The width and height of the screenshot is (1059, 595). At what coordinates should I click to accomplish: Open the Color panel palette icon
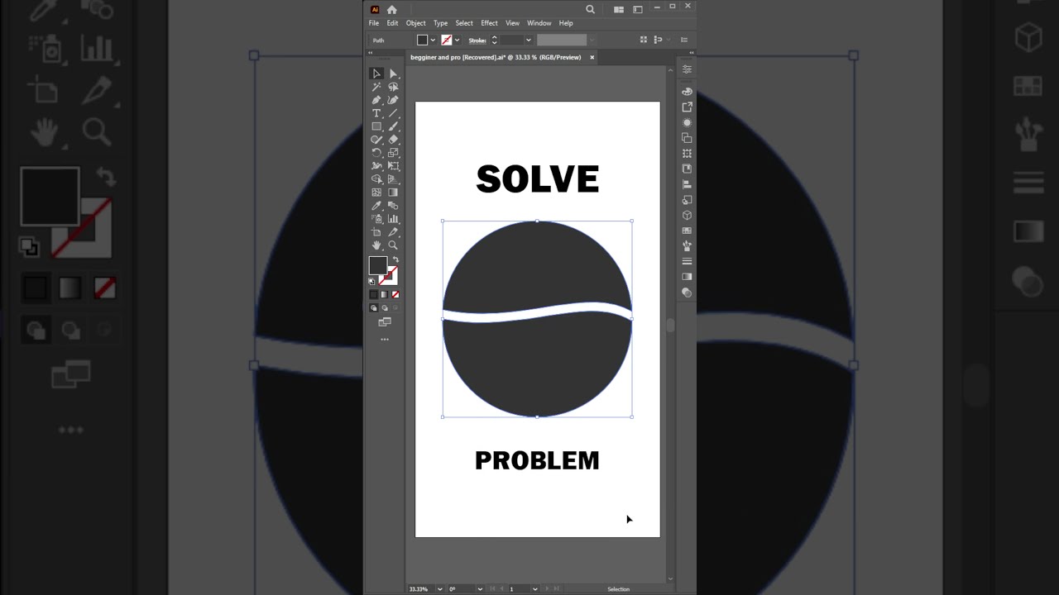tap(687, 92)
